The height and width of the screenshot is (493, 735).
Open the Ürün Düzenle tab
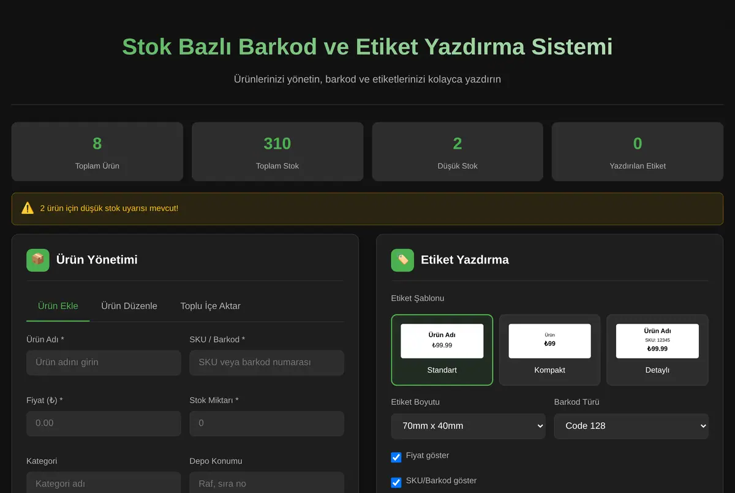tap(129, 306)
